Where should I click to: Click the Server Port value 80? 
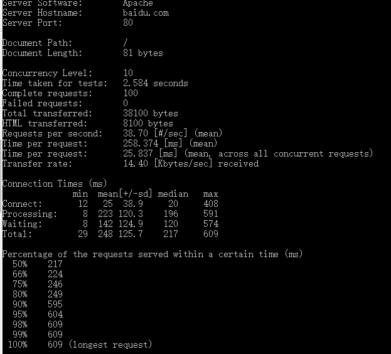point(128,23)
